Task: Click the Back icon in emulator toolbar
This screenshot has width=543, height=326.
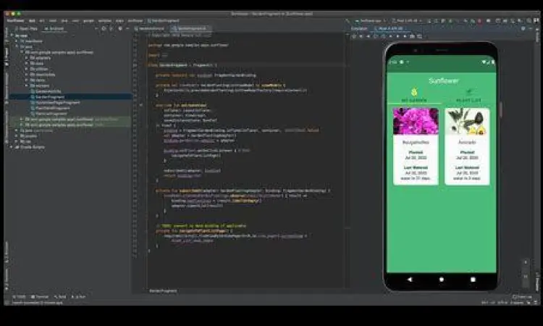Action: click(391, 36)
